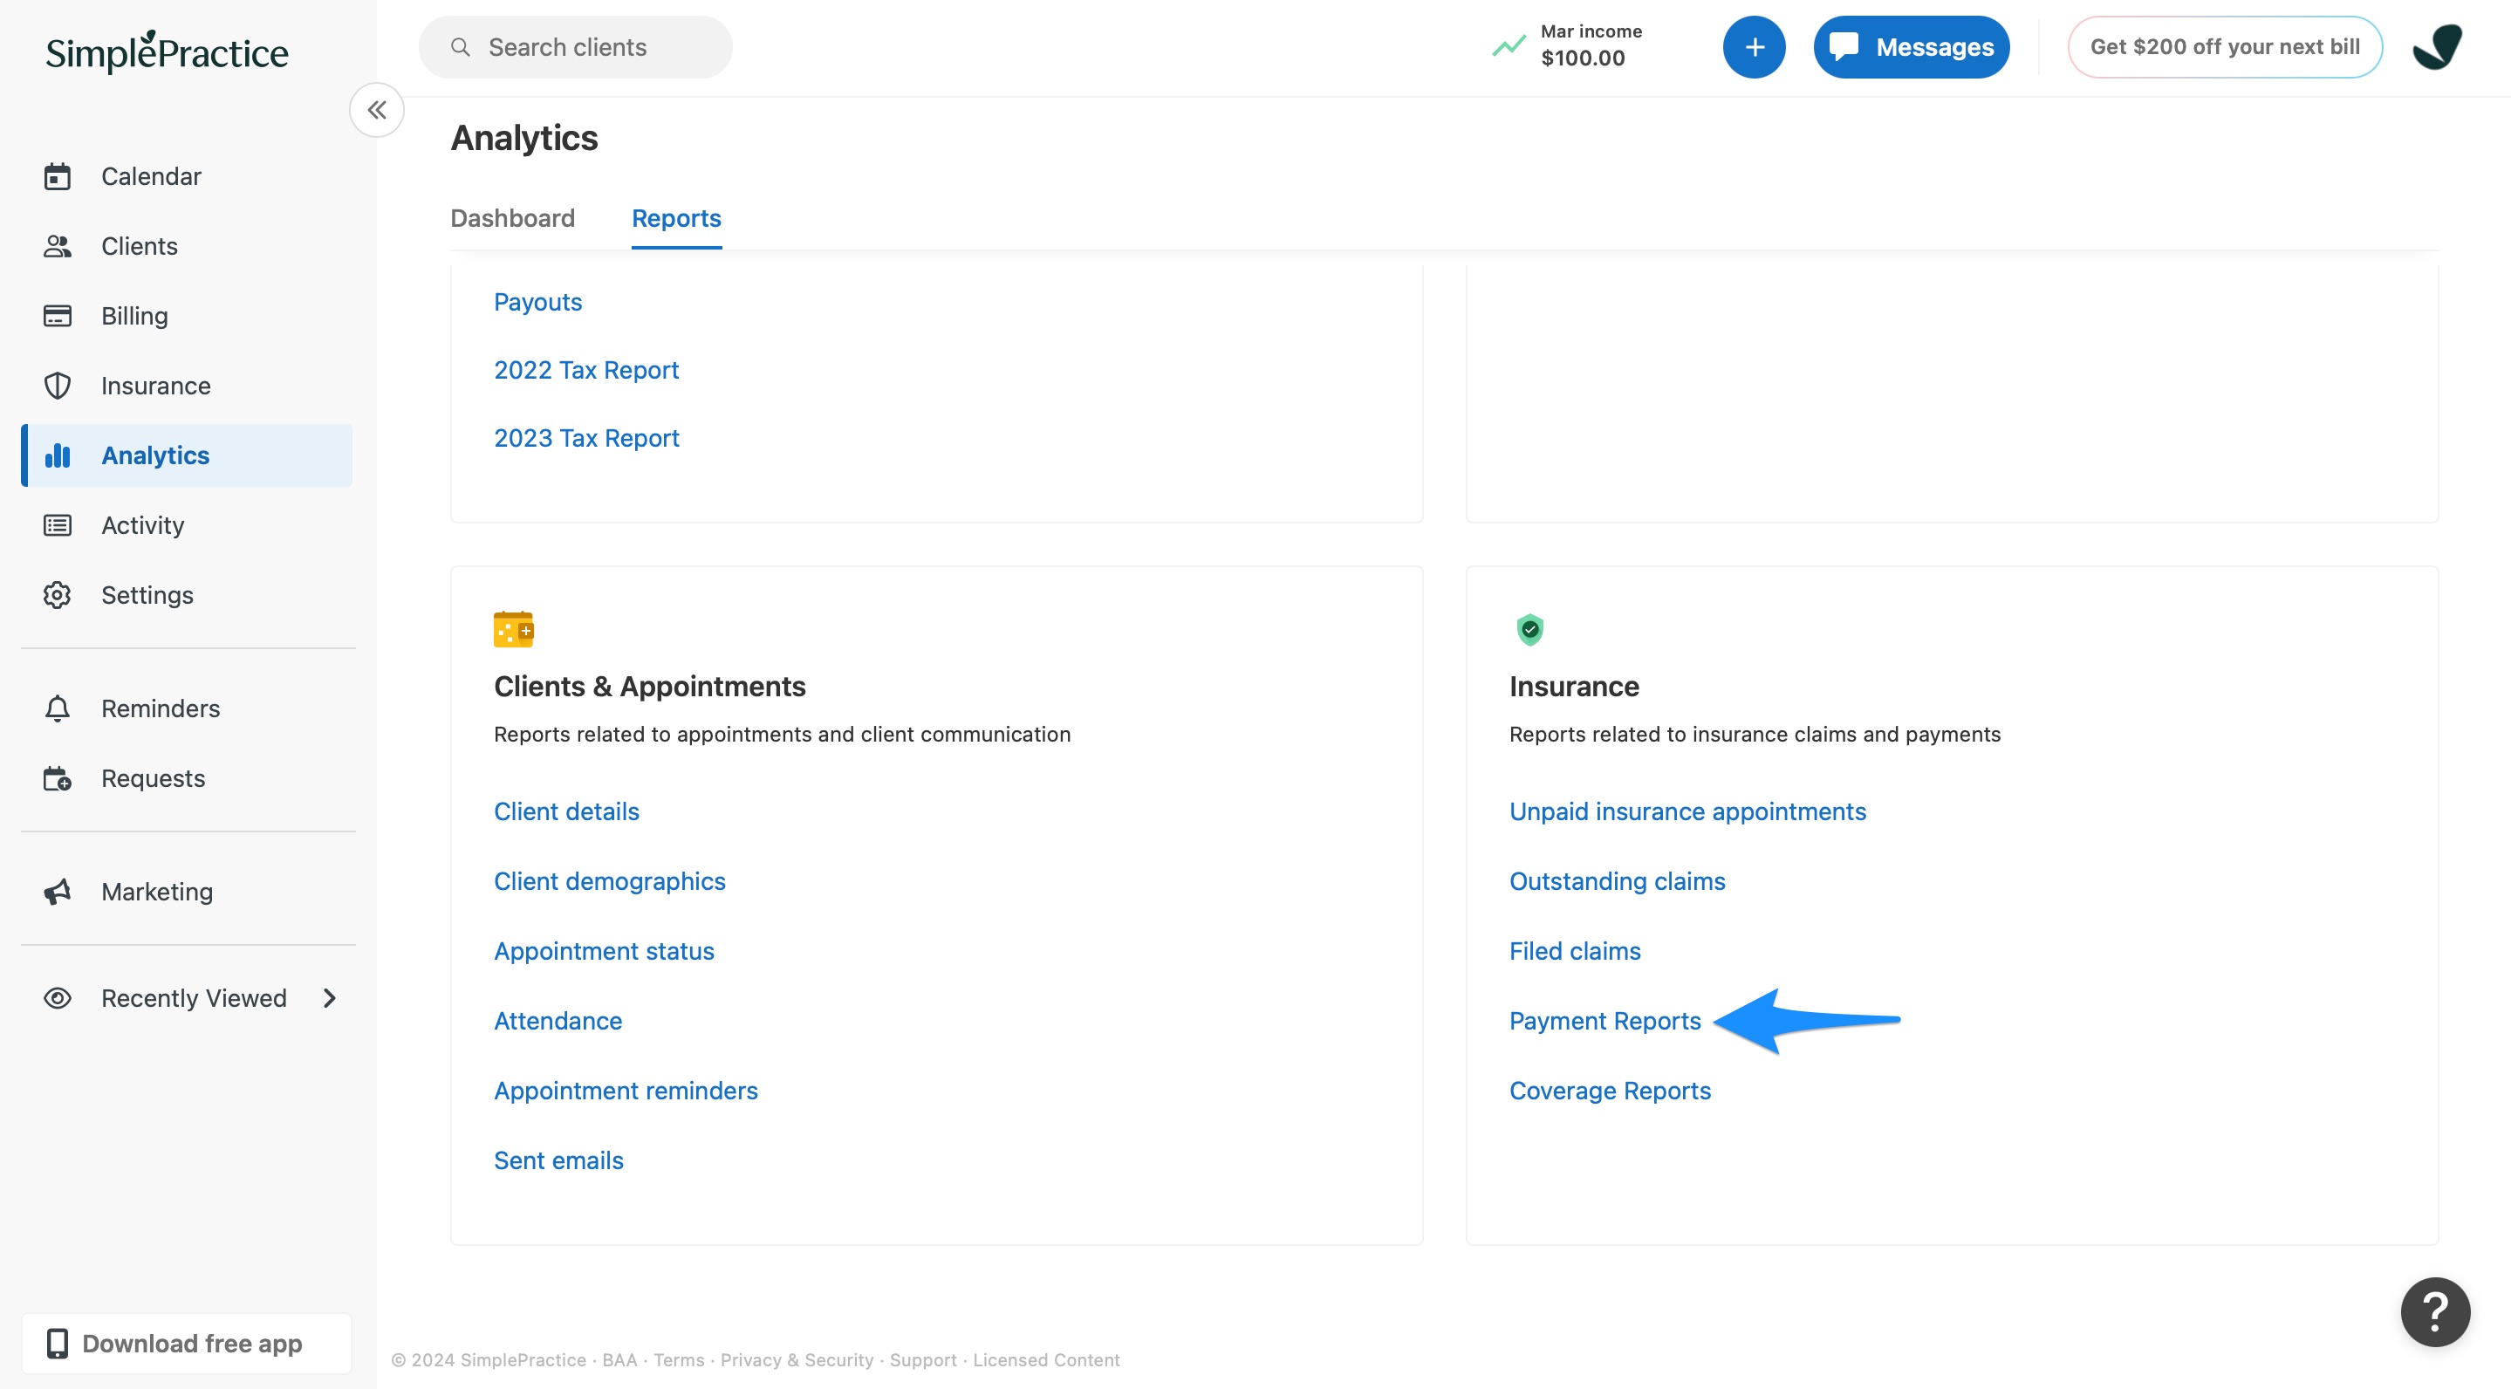Viewport: 2511px width, 1389px height.
Task: Collapse the sidebar with double-chevron button
Action: point(377,110)
